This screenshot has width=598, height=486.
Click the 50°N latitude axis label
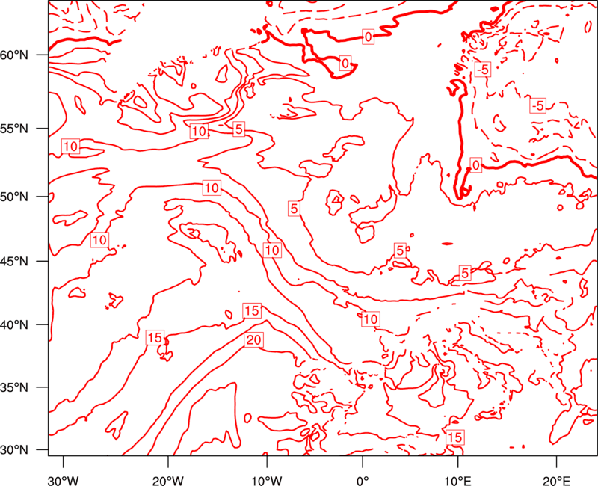pyautogui.click(x=14, y=197)
